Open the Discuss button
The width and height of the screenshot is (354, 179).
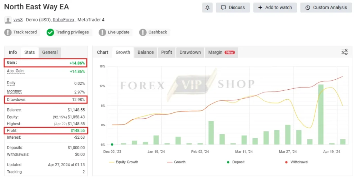point(233,8)
